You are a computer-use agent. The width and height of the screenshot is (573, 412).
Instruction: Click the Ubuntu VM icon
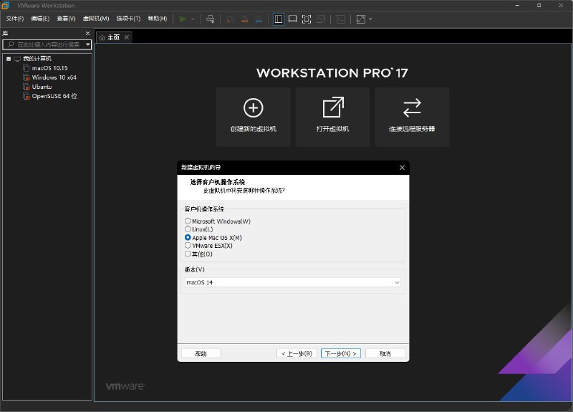click(x=27, y=87)
